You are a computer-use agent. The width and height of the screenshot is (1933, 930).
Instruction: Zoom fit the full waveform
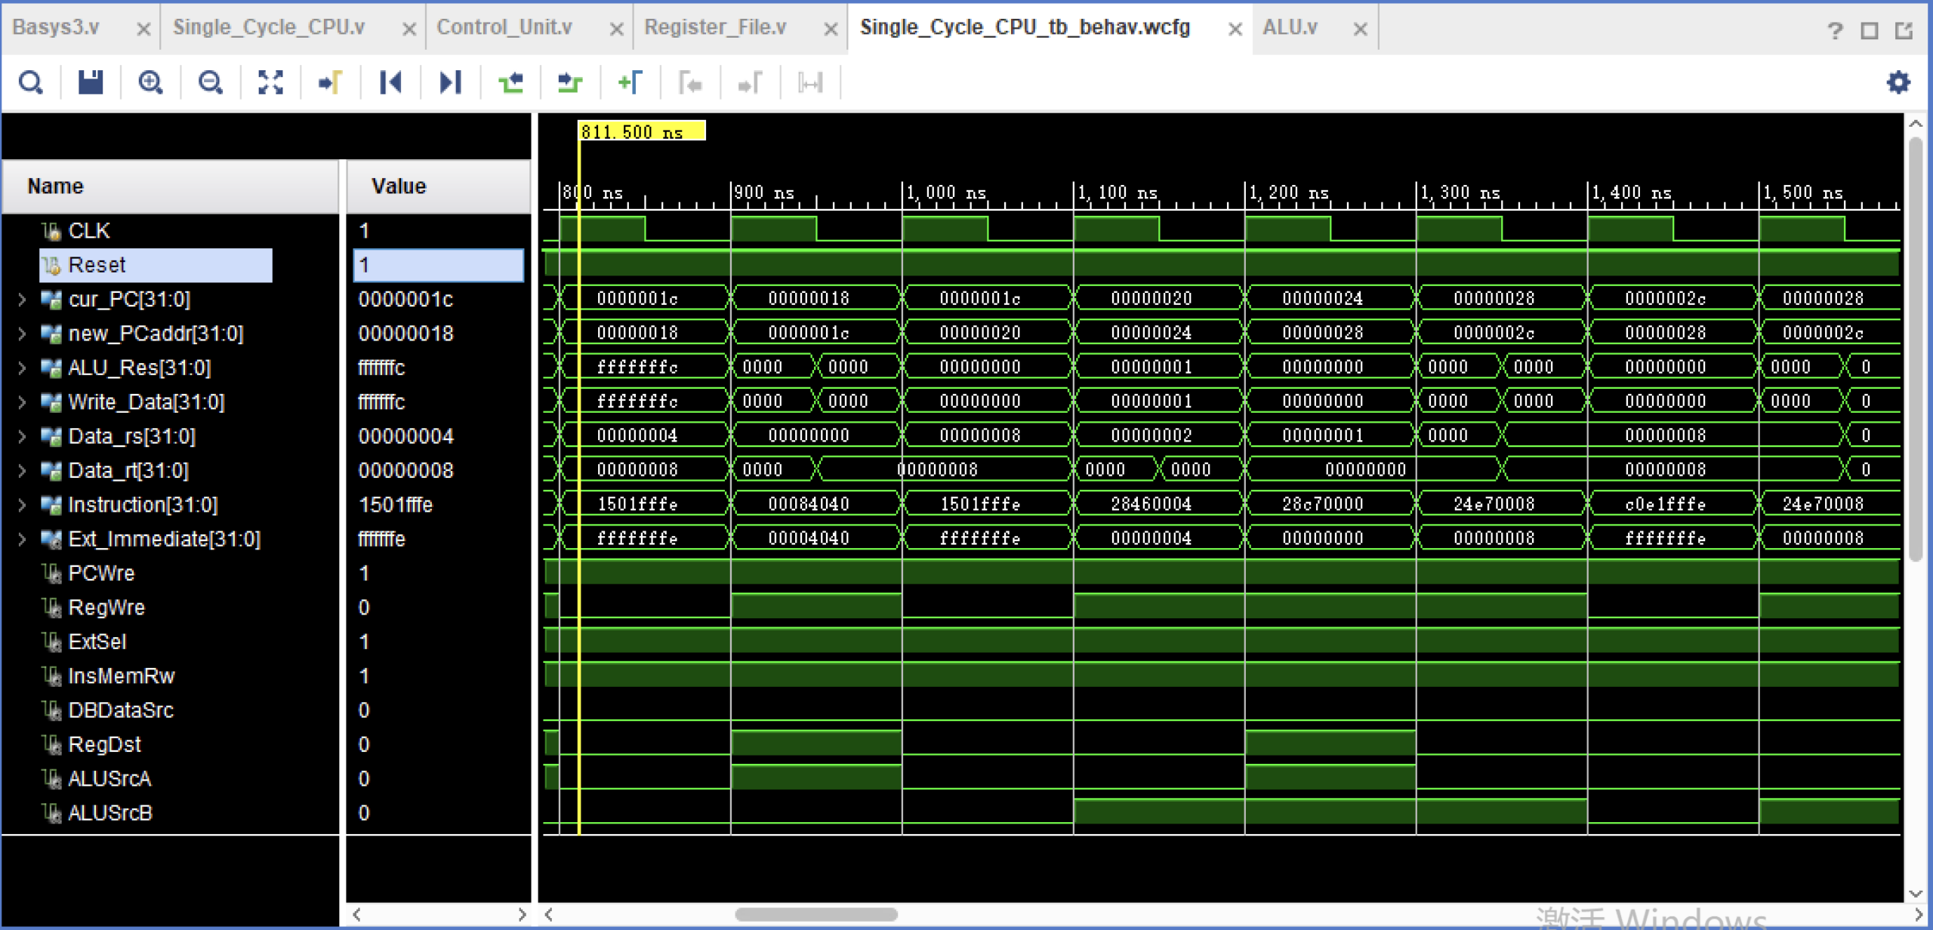(270, 82)
